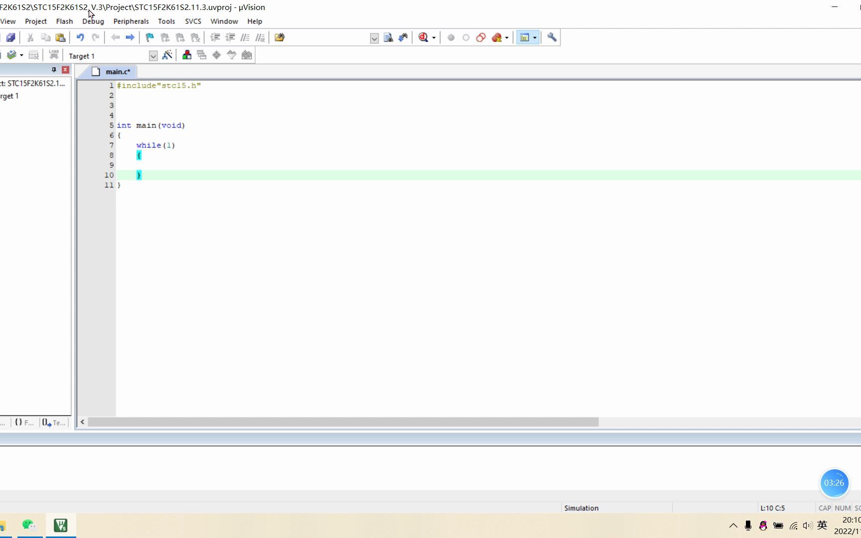Image resolution: width=861 pixels, height=538 pixels.
Task: Open the Project menu
Action: coord(36,21)
